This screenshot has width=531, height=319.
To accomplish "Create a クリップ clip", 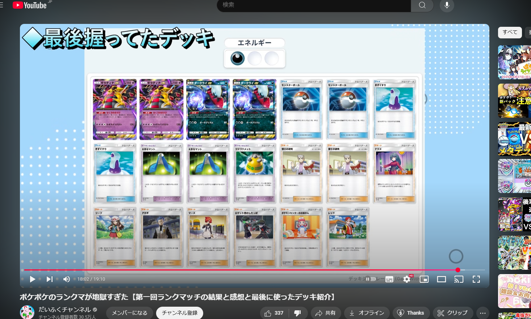I will pos(453,313).
